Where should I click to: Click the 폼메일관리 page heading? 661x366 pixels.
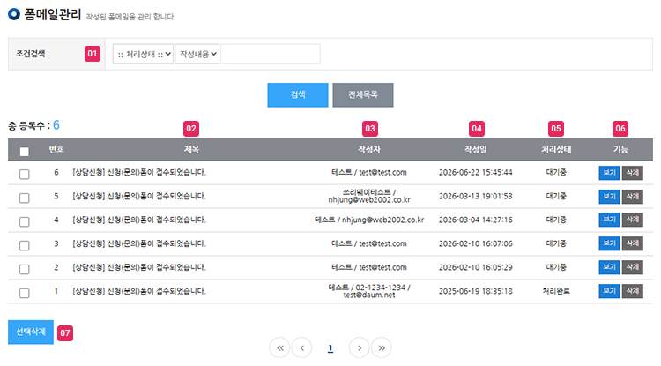click(52, 14)
